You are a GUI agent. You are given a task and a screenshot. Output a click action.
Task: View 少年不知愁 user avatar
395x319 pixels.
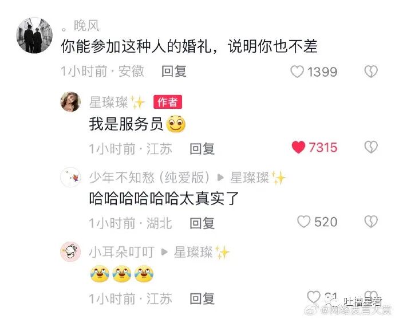click(x=70, y=177)
